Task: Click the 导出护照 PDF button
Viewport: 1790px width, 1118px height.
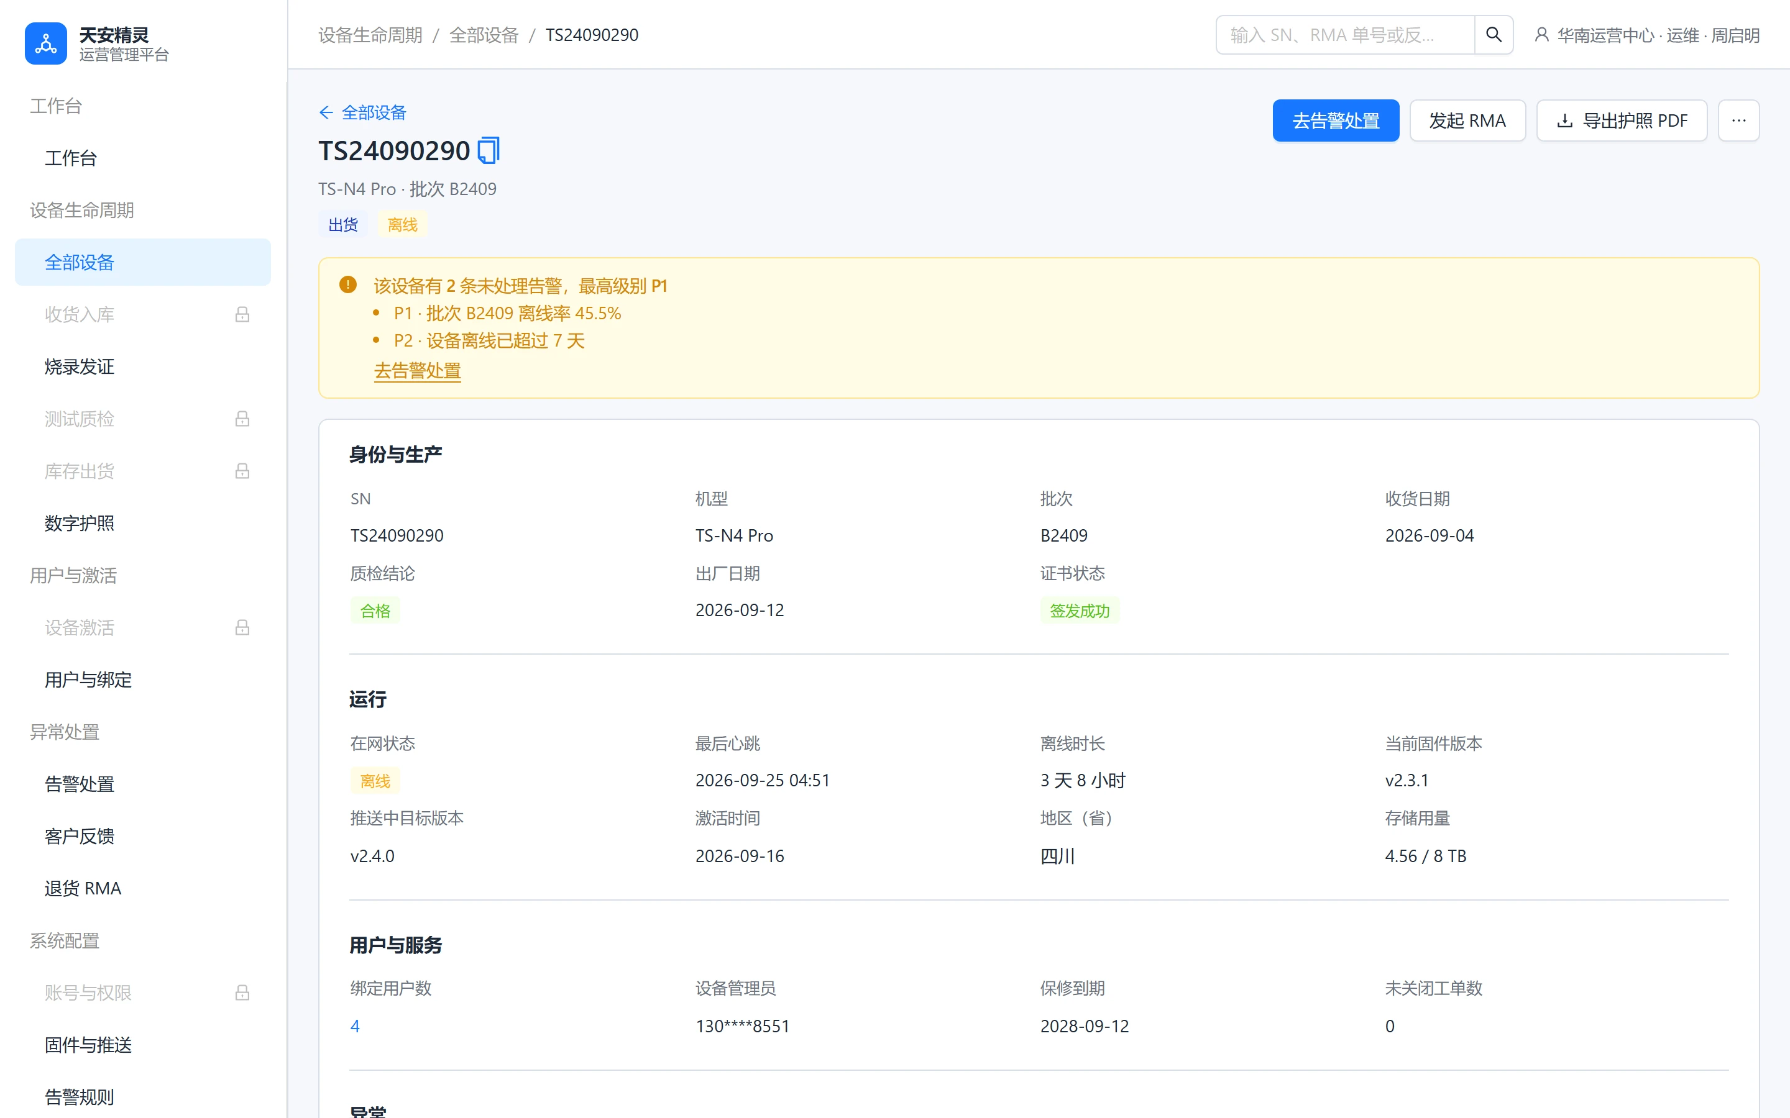Action: (1622, 120)
